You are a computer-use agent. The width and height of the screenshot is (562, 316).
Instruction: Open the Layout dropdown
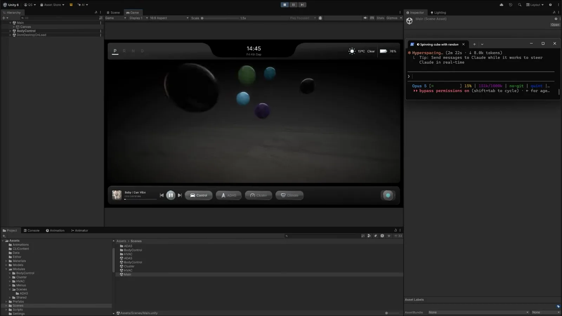535,5
